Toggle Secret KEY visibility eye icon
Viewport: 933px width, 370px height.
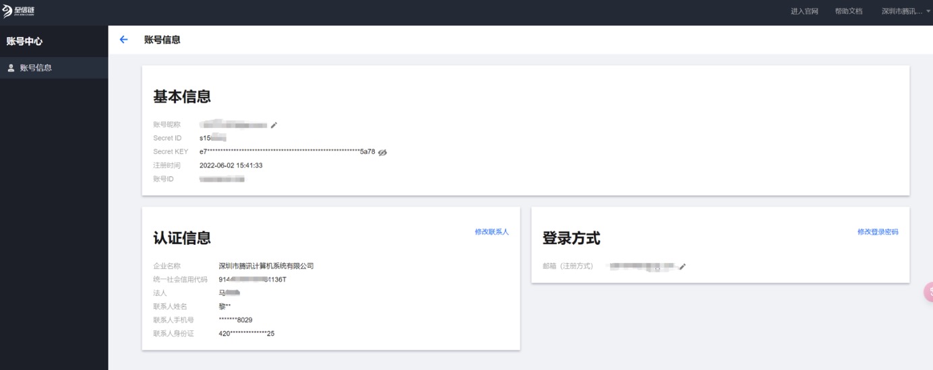(383, 152)
